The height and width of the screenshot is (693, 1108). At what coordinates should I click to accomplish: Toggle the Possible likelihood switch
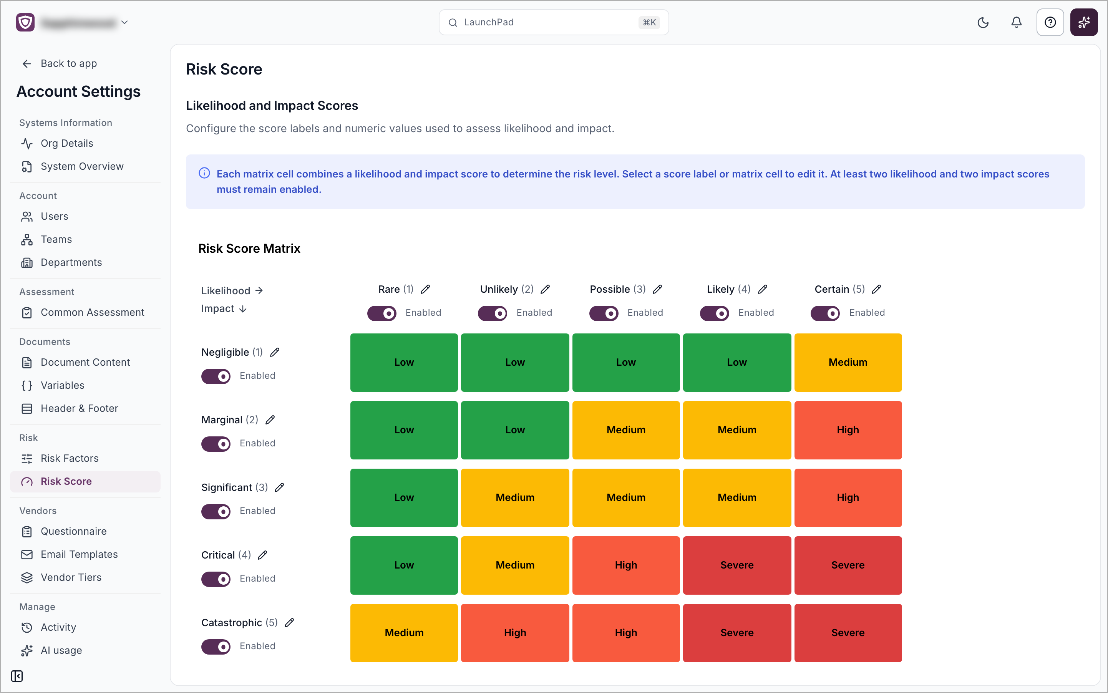pos(604,313)
